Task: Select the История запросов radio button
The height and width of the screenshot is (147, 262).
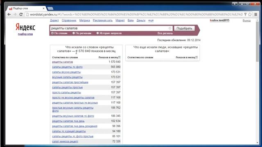Action: 97,33
